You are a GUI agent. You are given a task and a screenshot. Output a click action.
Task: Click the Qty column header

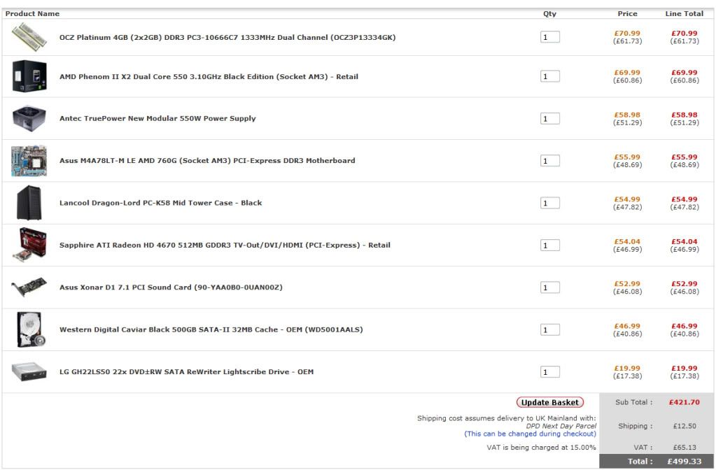coord(550,14)
